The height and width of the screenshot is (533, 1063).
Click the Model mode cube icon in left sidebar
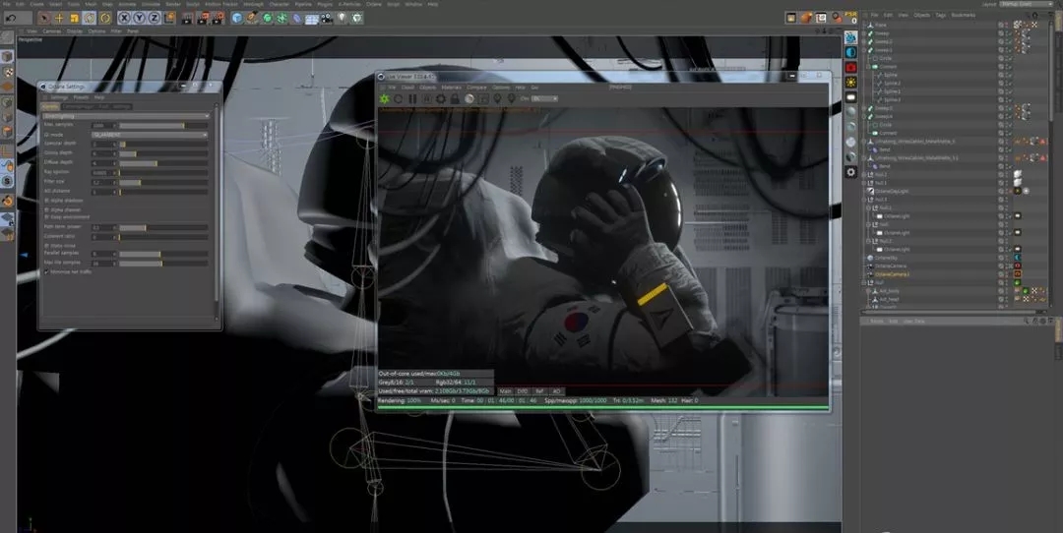point(7,56)
